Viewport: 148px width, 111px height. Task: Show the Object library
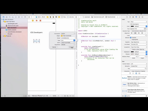(136, 73)
